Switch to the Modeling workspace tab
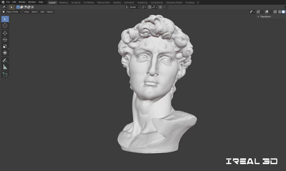Viewport: 286px width, 171px height. point(64,3)
